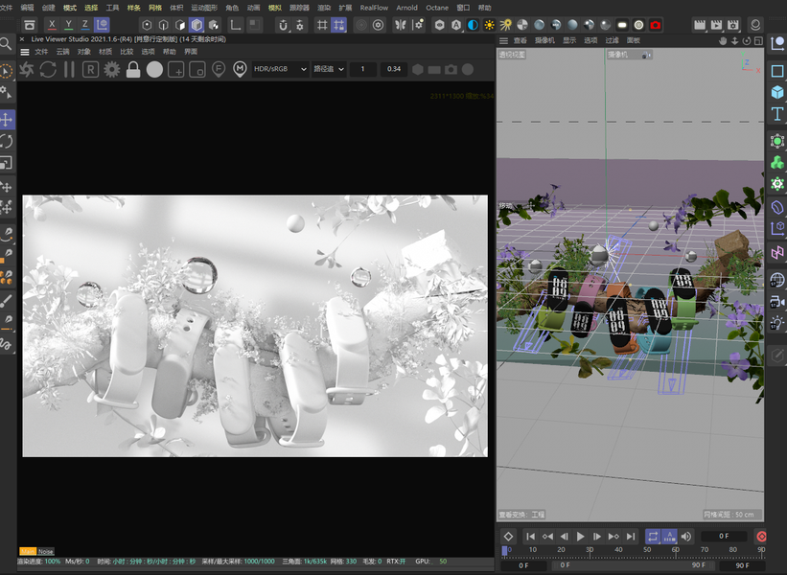Open the viewport 过滤 menu
The height and width of the screenshot is (575, 787).
click(612, 40)
